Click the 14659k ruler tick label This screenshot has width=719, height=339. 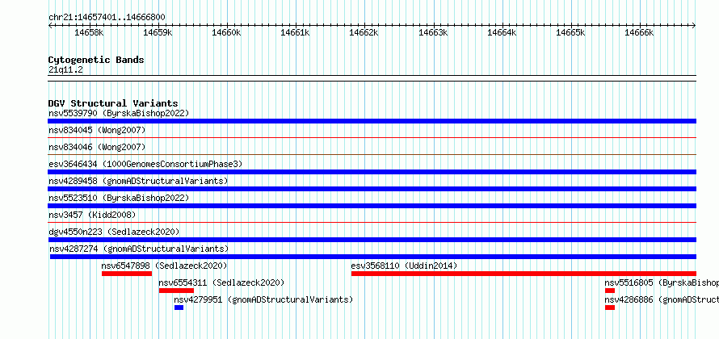[x=158, y=32]
